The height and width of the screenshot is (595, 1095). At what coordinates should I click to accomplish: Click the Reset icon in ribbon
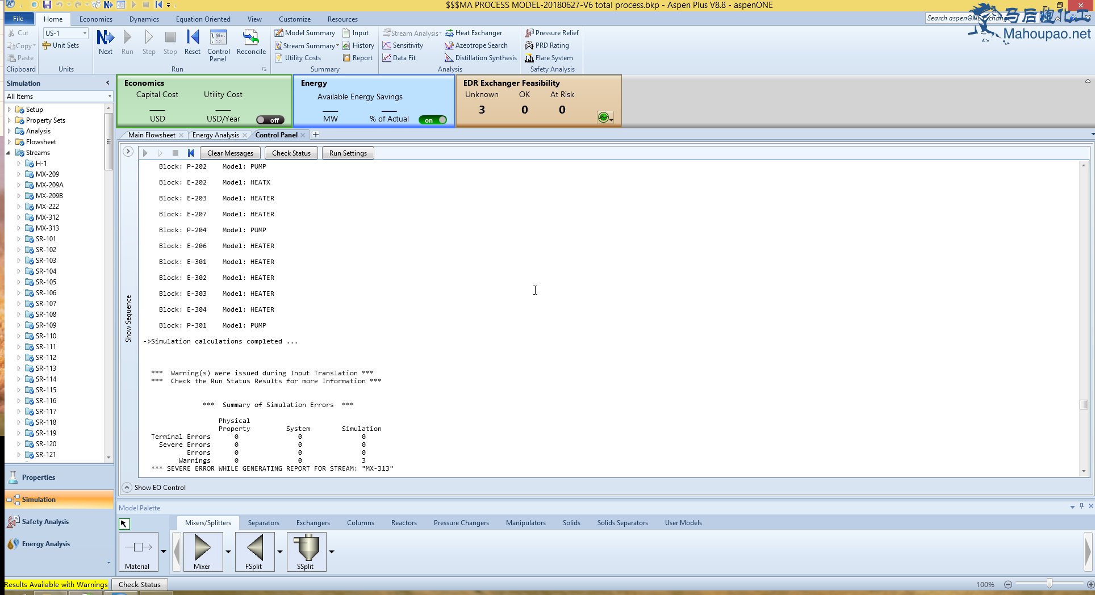pyautogui.click(x=193, y=42)
